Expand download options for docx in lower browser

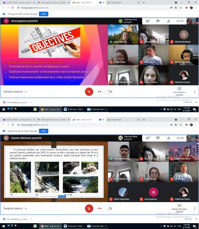click(x=31, y=219)
